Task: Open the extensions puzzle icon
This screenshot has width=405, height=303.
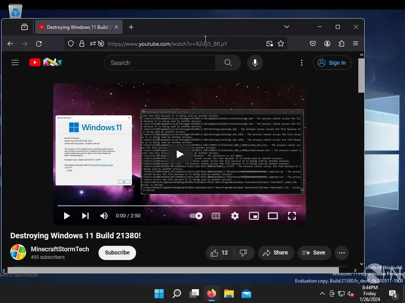Action: click(341, 43)
